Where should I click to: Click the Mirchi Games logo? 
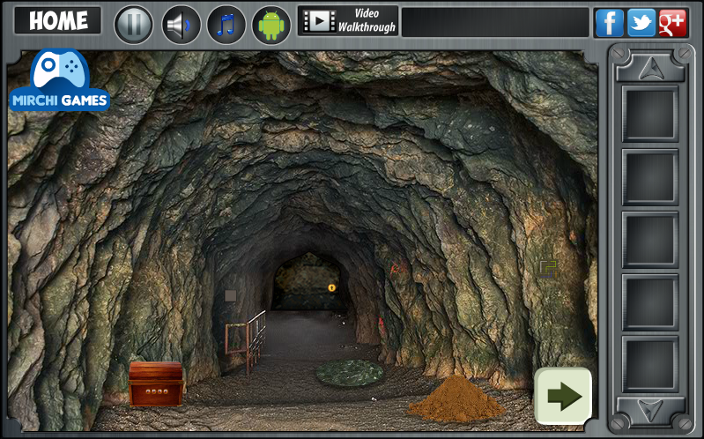[x=59, y=80]
